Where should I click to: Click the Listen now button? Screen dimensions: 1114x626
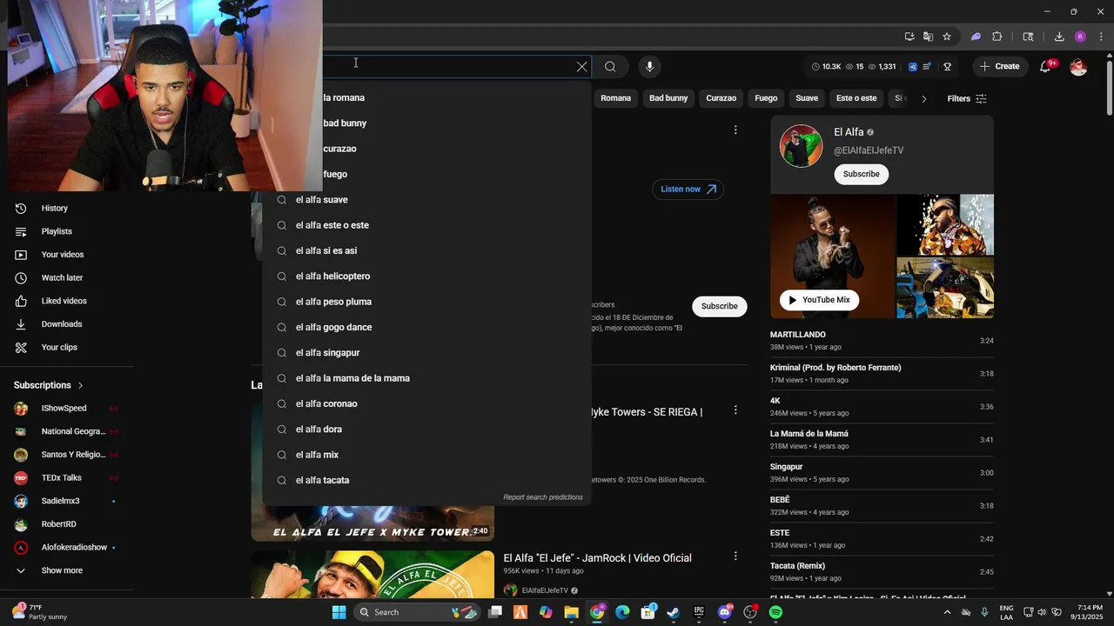coord(688,190)
